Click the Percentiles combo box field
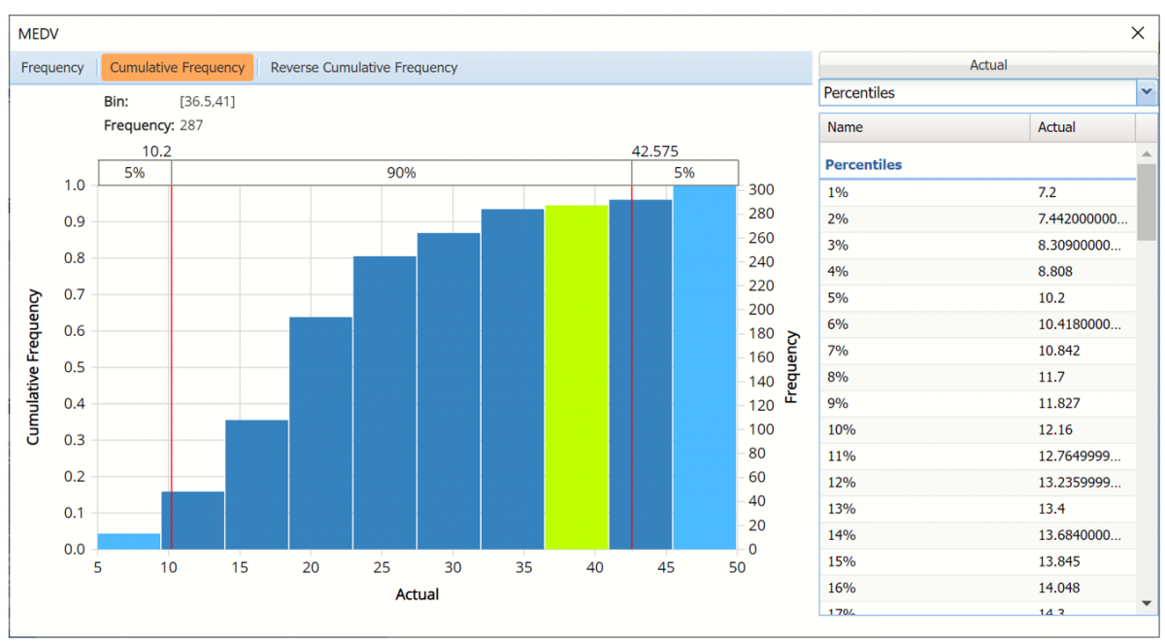The width and height of the screenshot is (1165, 643). 976,92
